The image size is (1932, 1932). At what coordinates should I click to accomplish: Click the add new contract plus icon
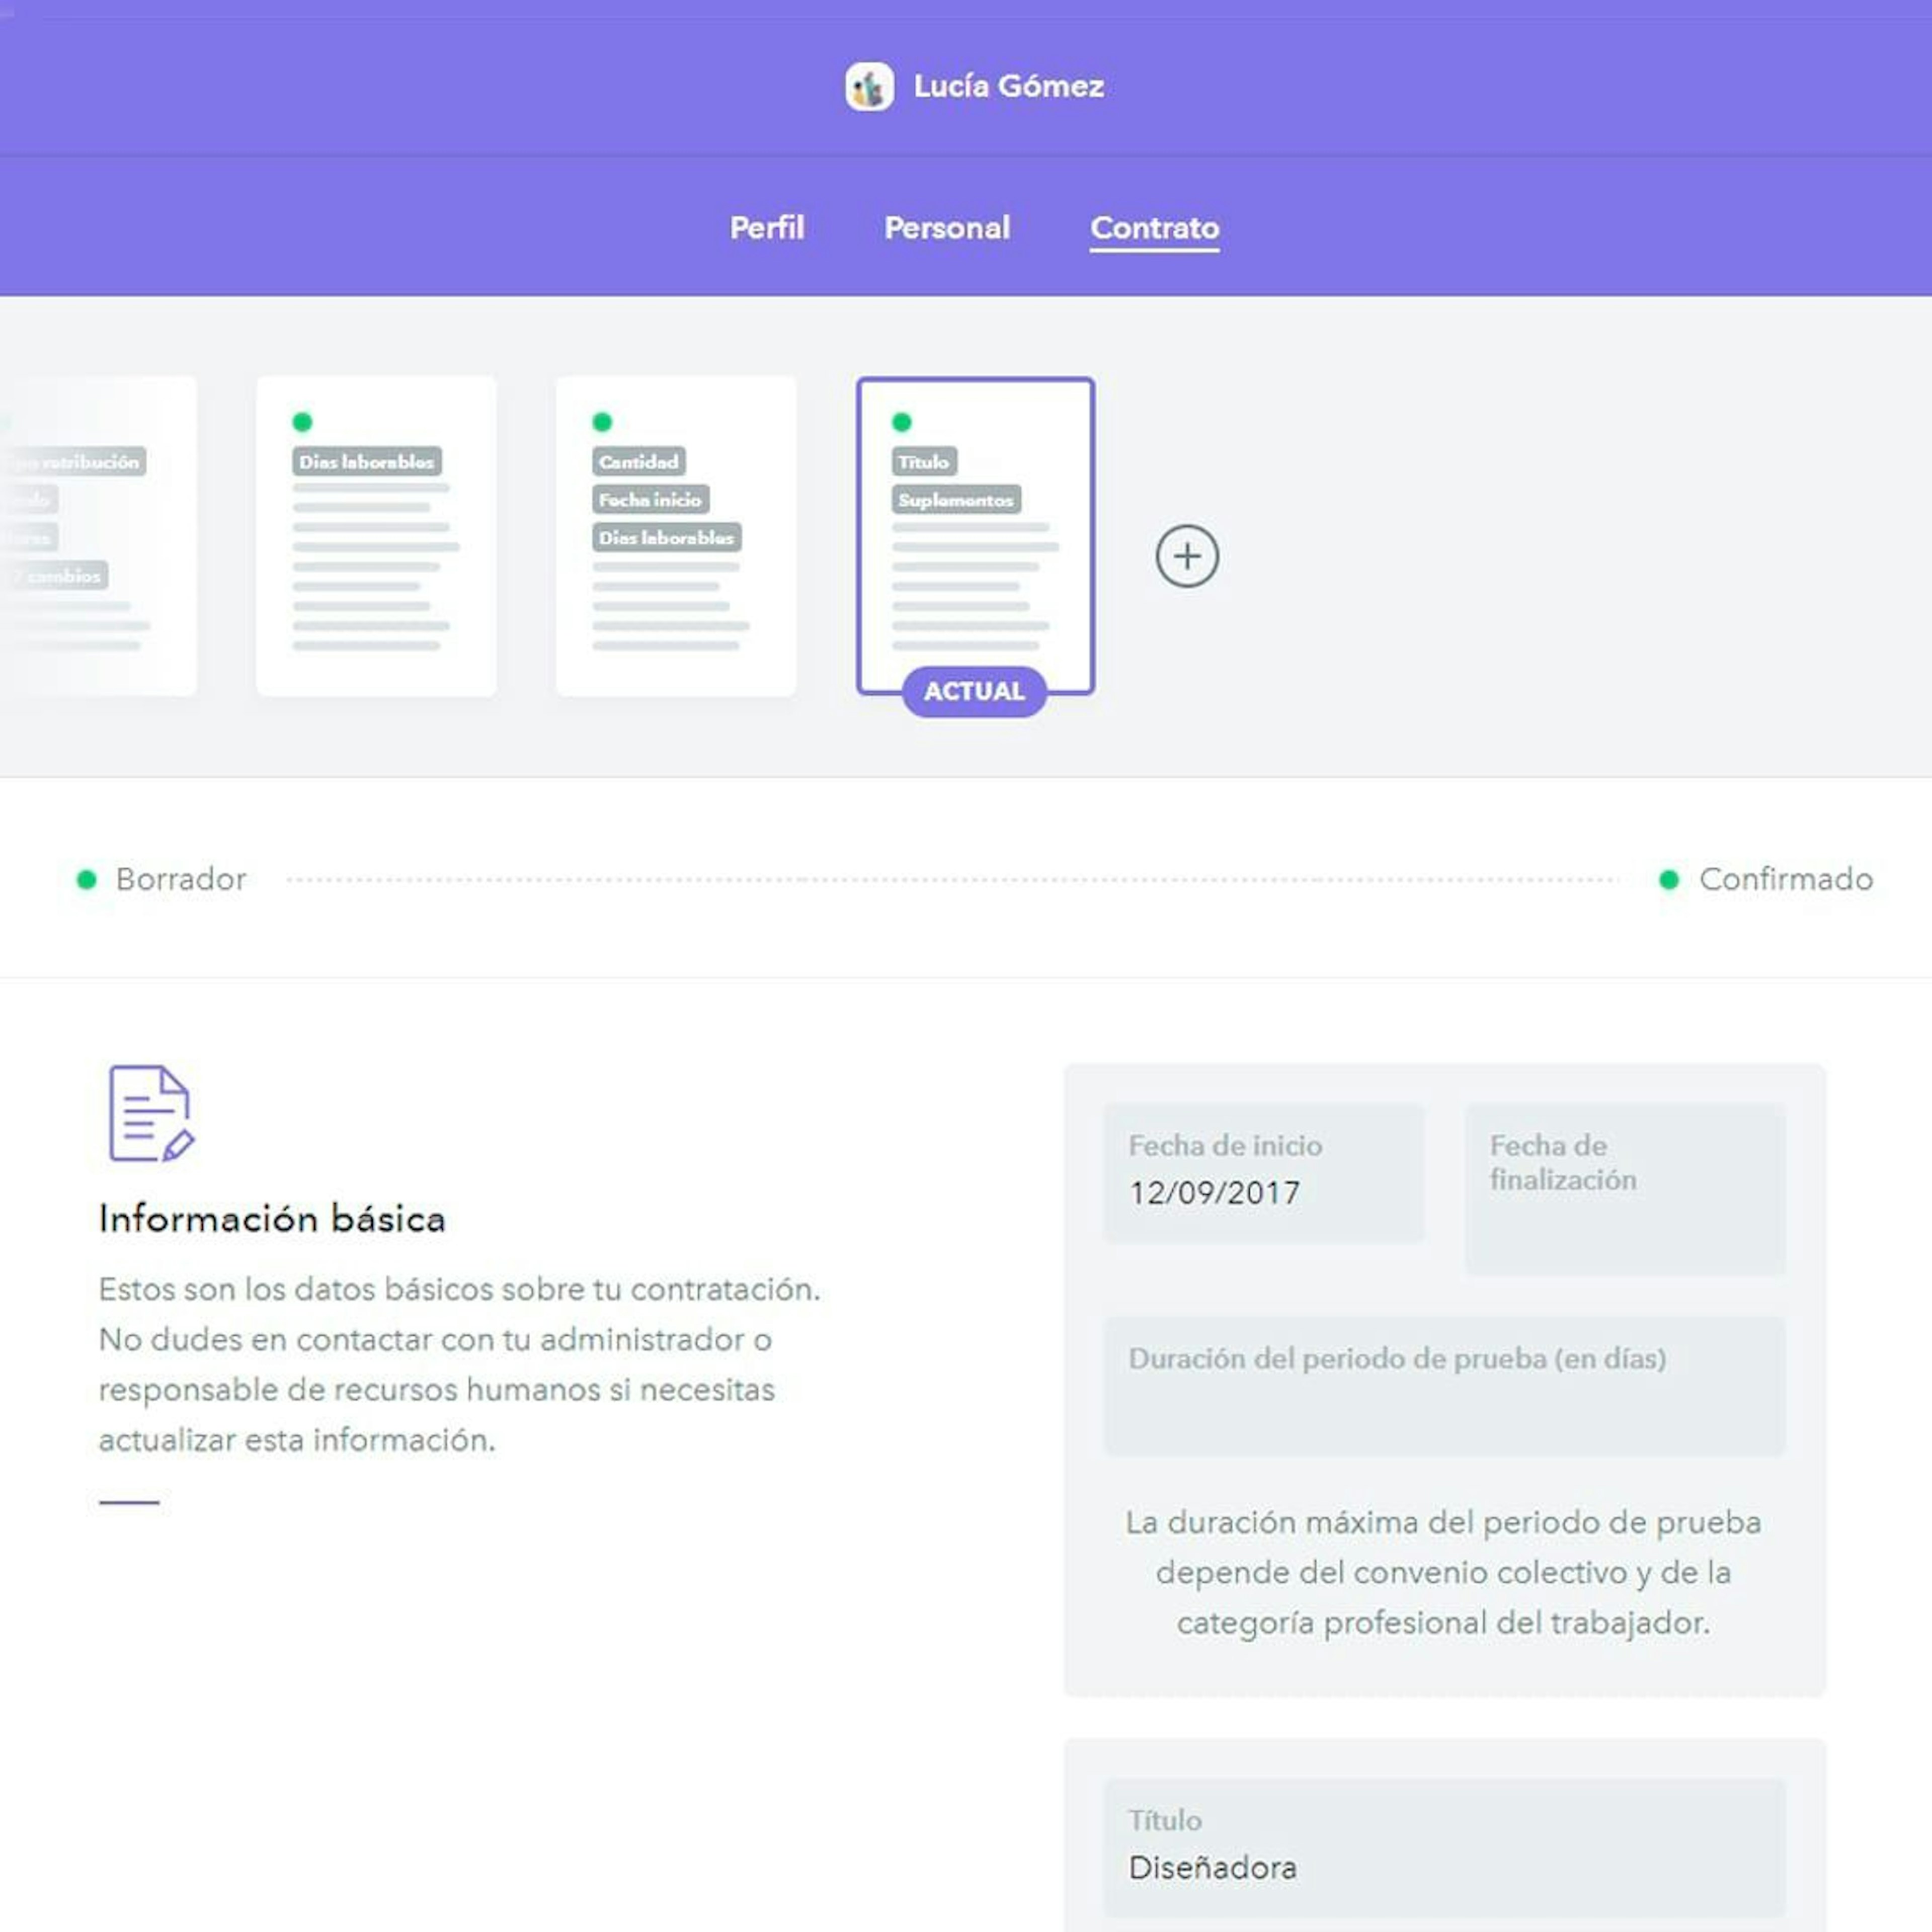pyautogui.click(x=1187, y=556)
